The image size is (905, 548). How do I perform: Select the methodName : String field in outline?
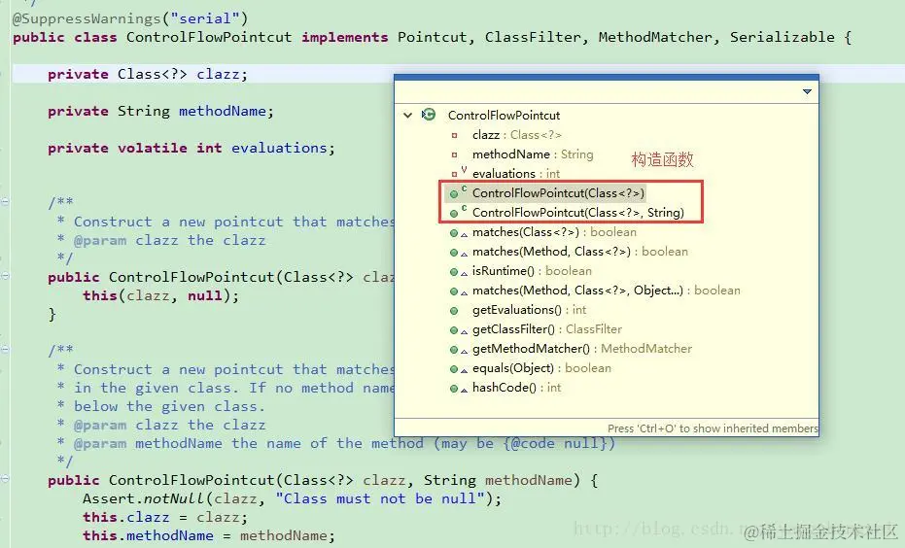(532, 154)
